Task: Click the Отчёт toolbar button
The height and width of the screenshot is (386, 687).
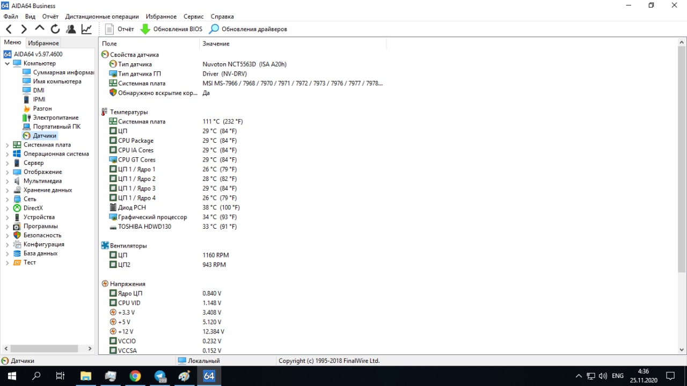Action: (x=119, y=29)
